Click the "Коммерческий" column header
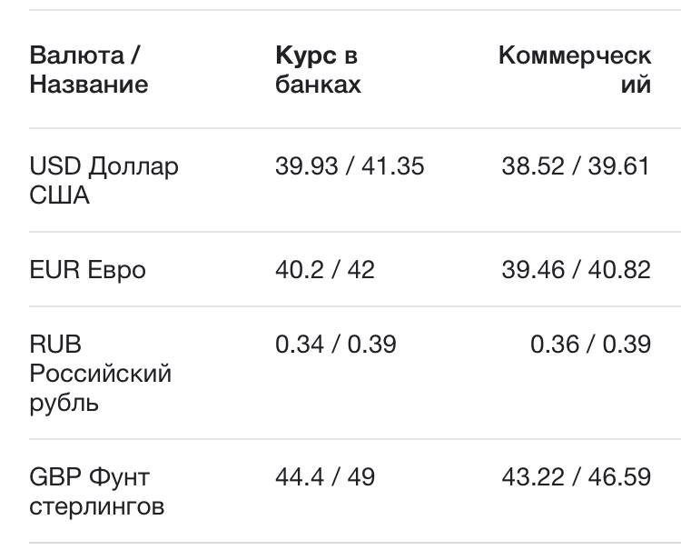The image size is (681, 550). (x=575, y=70)
